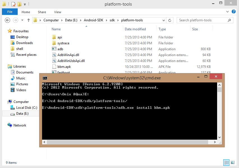Minimize the cmd.exe window
Image resolution: width=239 pixels, height=168 pixels.
click(x=198, y=77)
